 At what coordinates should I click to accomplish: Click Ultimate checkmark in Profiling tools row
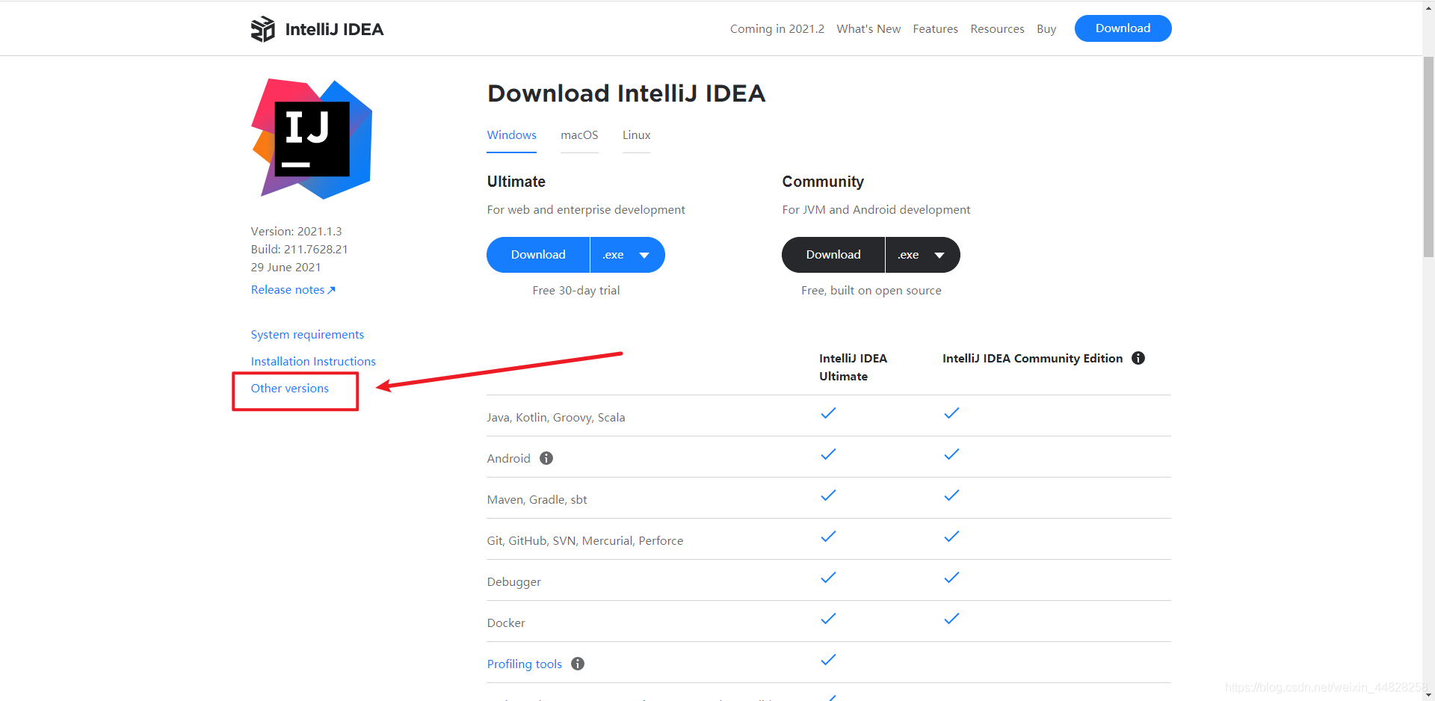(828, 660)
